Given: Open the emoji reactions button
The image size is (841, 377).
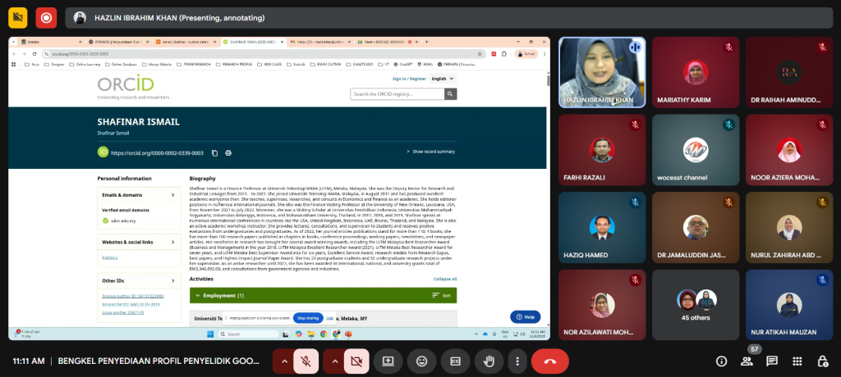Looking at the screenshot, I should pyautogui.click(x=421, y=361).
